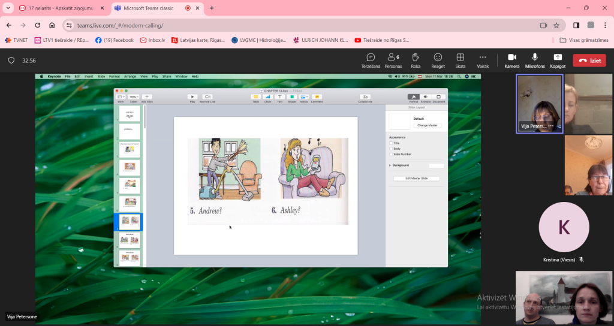614x326 pixels.
Task: Go to Chrome home page icon
Action: click(52, 25)
